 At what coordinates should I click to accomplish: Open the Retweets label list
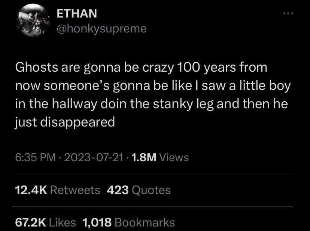tap(75, 190)
